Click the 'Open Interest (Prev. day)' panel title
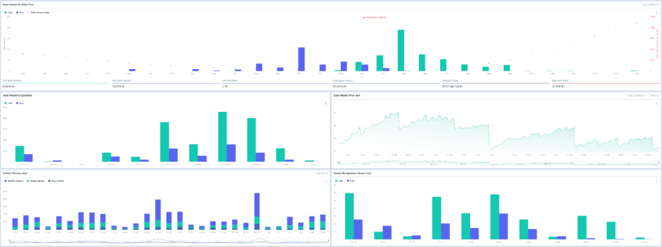The height and width of the screenshot is (247, 662). 346,95
